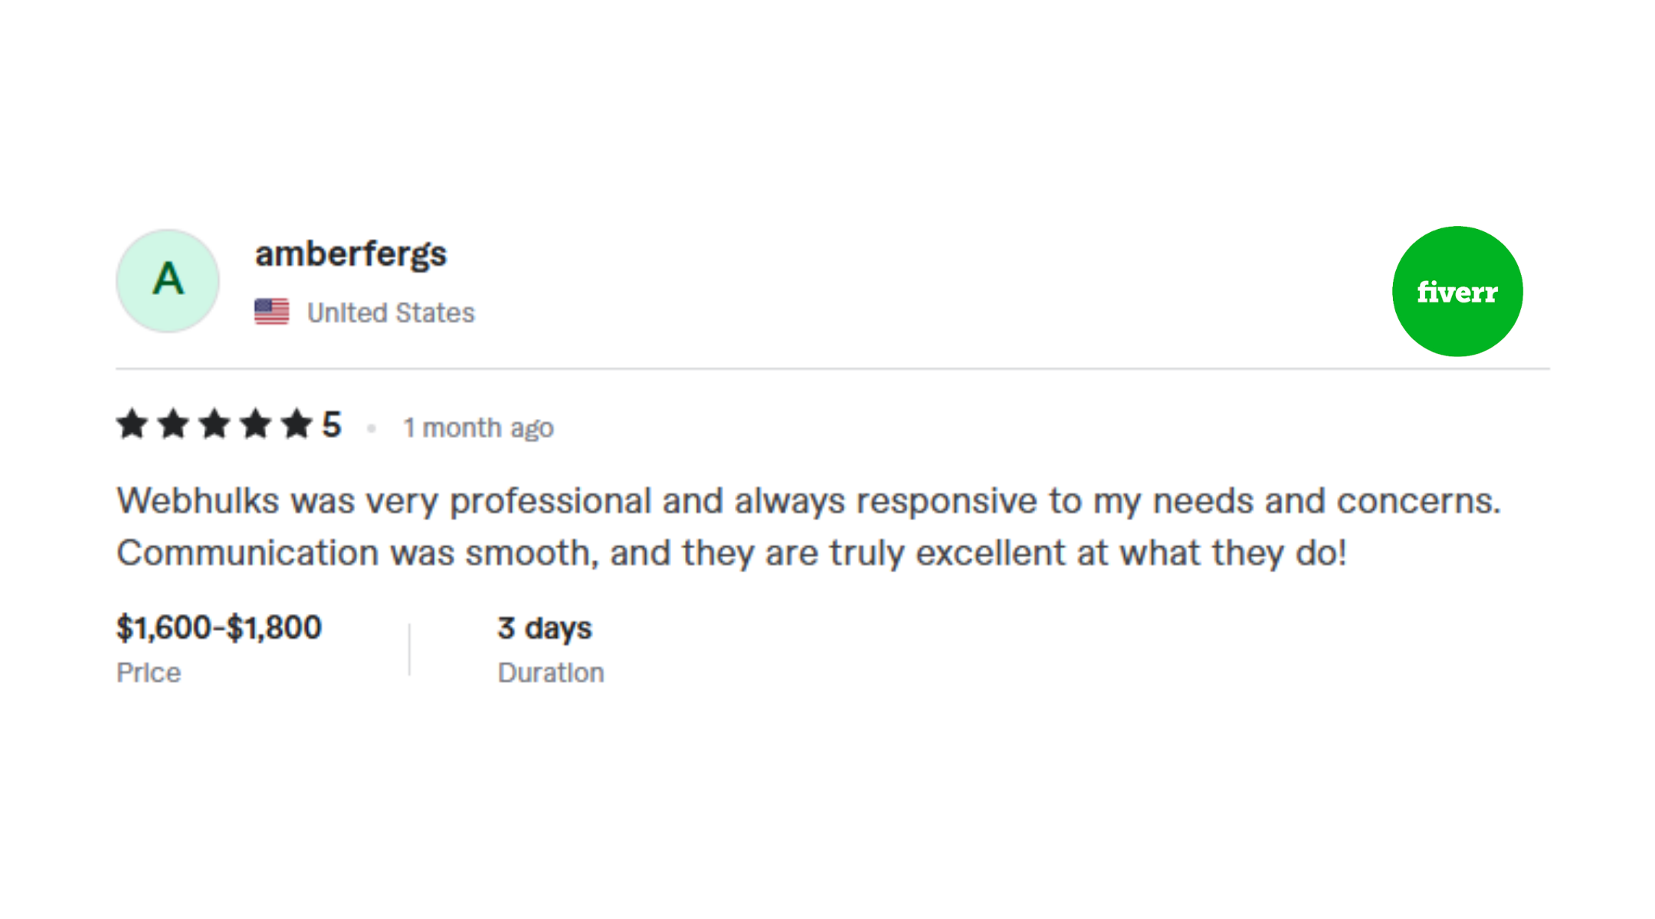Click the first rating star
1655x919 pixels.
click(x=132, y=424)
